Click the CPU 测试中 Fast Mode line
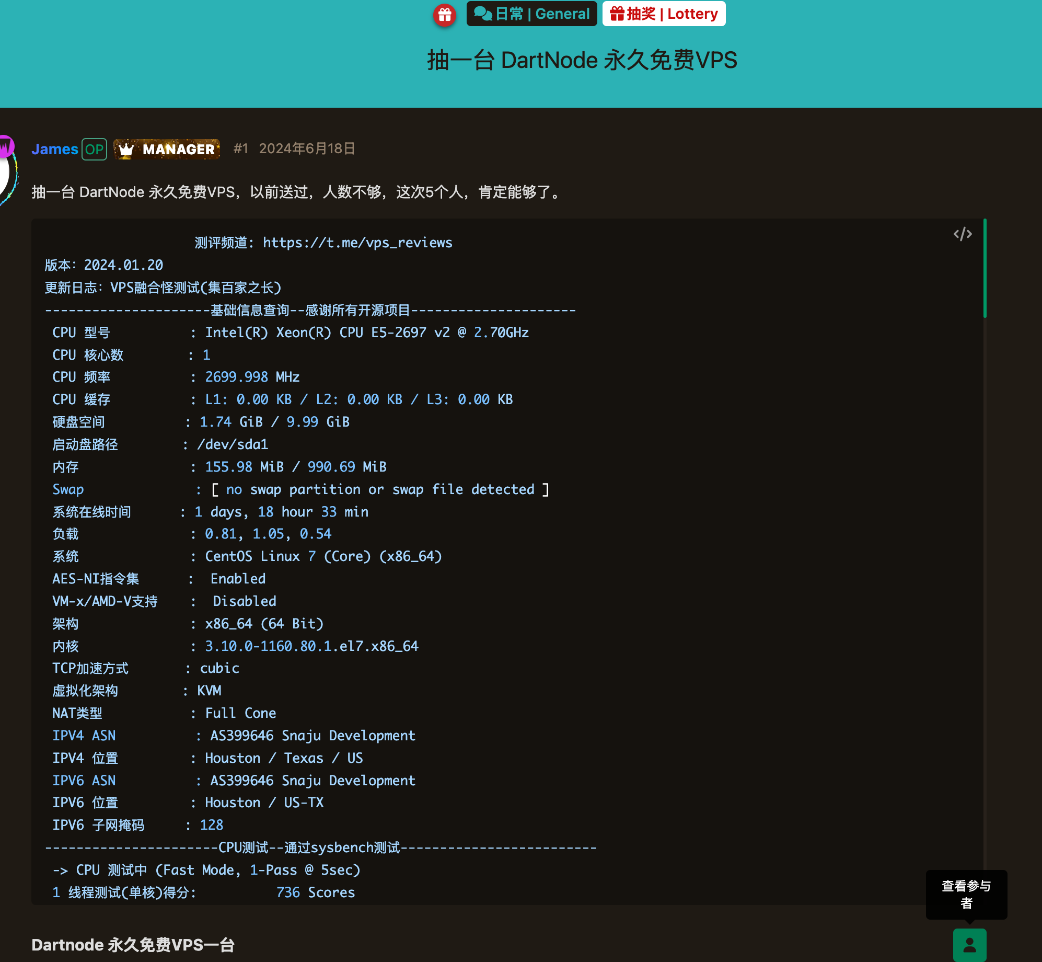This screenshot has height=962, width=1042. click(207, 870)
